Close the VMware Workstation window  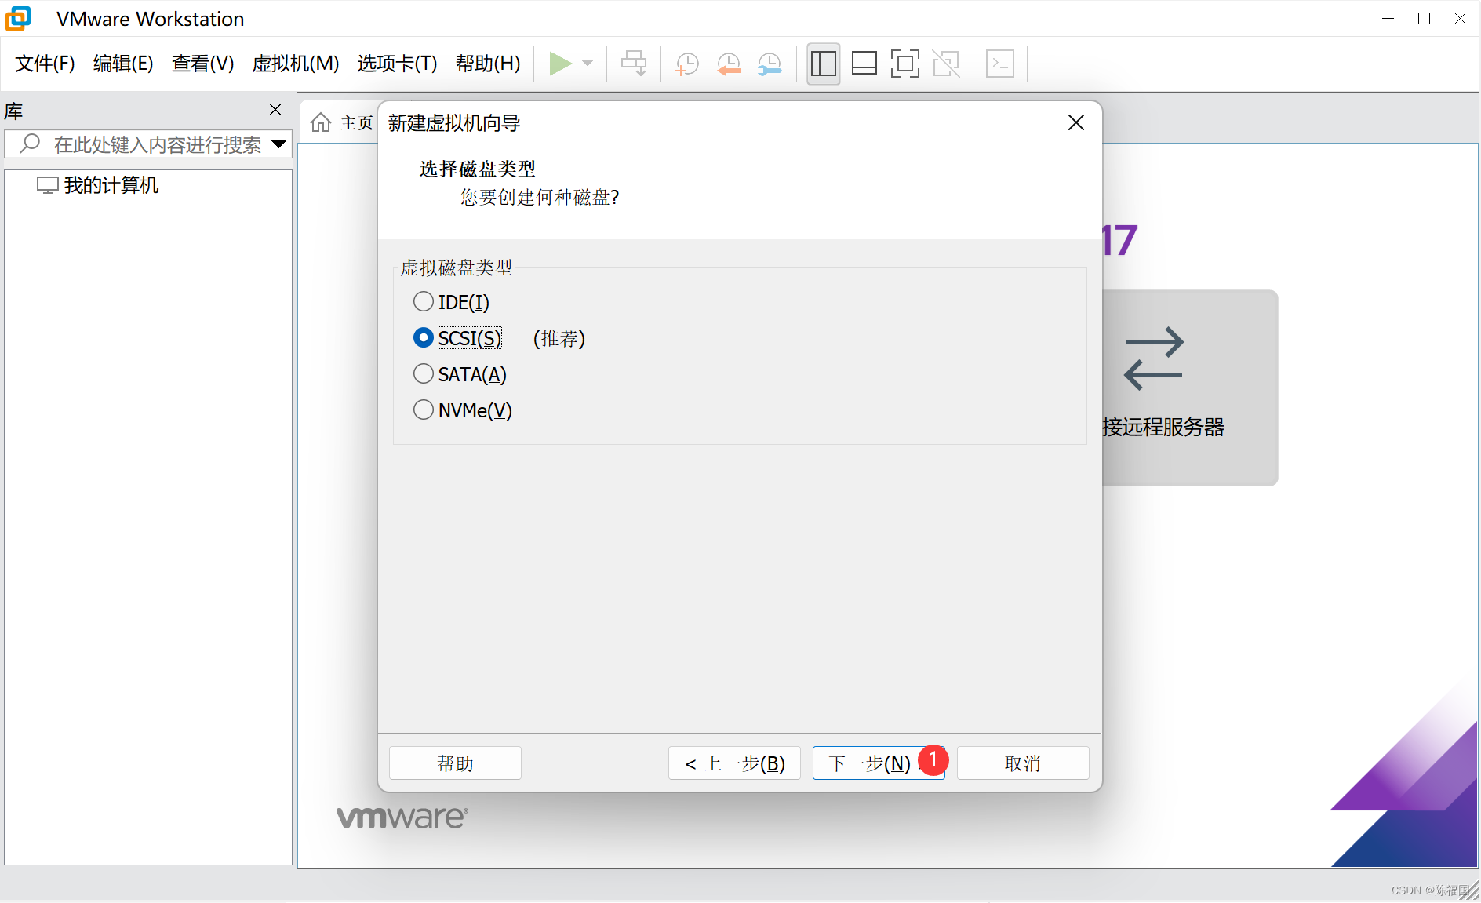coord(1460,19)
